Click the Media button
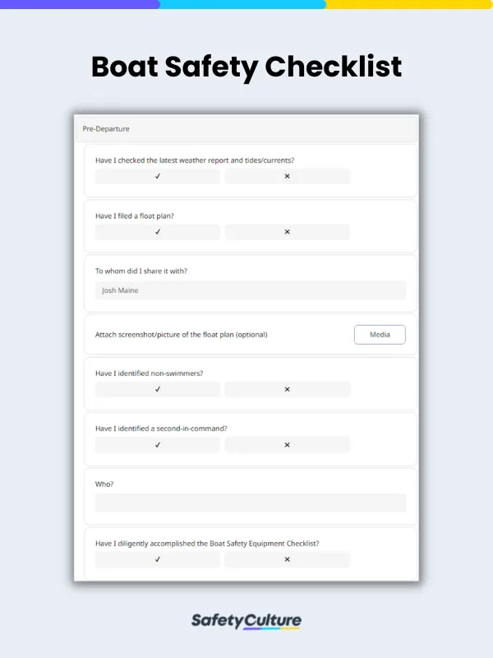493x658 pixels. point(380,335)
